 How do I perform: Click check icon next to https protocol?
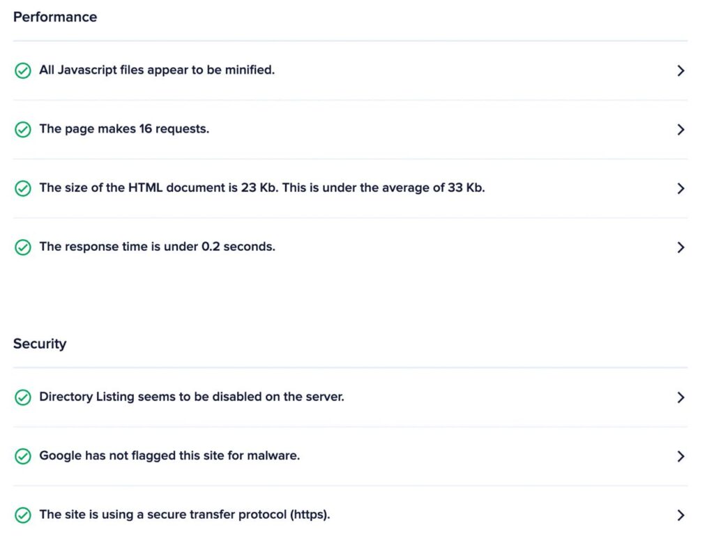(23, 515)
